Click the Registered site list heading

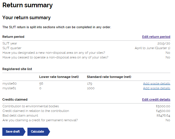coord(17,69)
